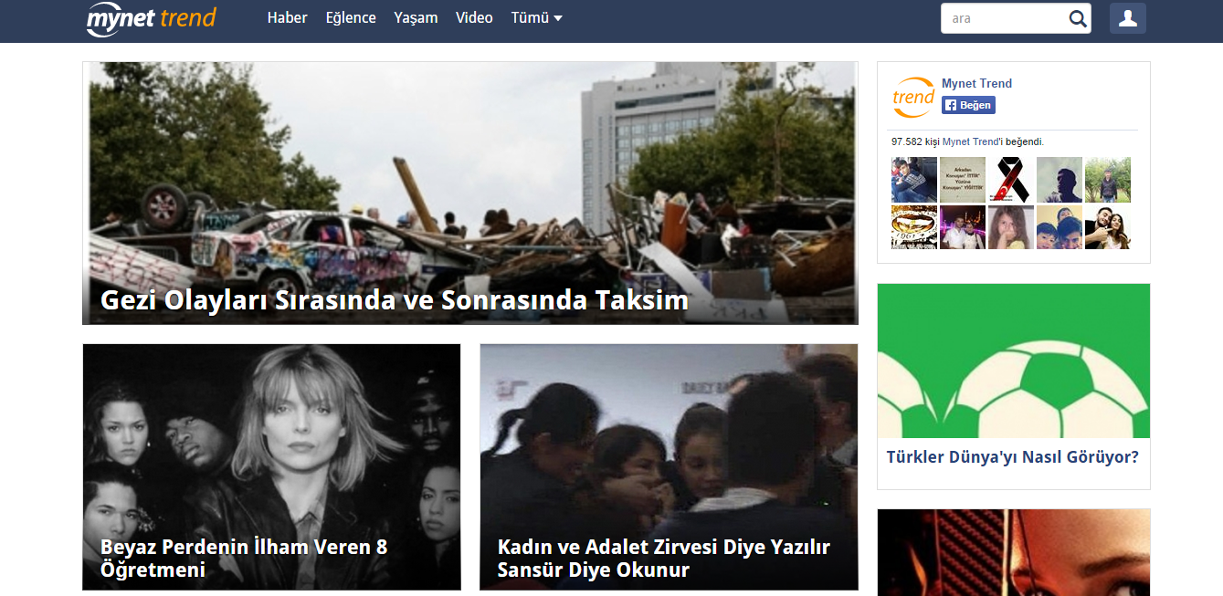Click the Mynet Trend Facebook page name
The height and width of the screenshot is (596, 1223).
tap(976, 83)
